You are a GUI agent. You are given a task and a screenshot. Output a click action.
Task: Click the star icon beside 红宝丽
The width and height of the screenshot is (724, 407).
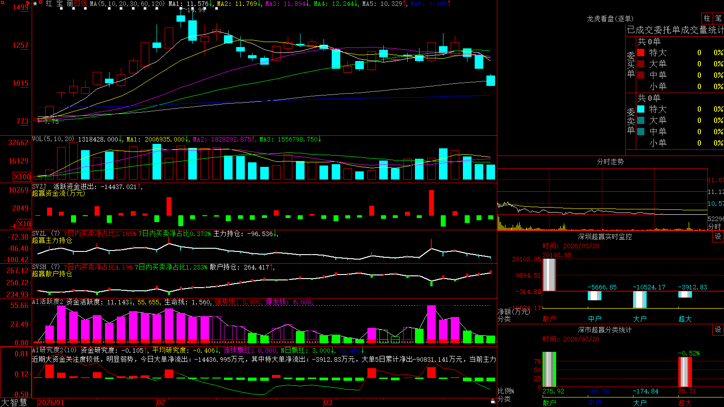pos(35,4)
